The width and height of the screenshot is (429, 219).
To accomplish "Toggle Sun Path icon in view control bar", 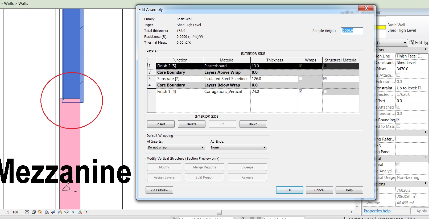I will click(x=40, y=212).
